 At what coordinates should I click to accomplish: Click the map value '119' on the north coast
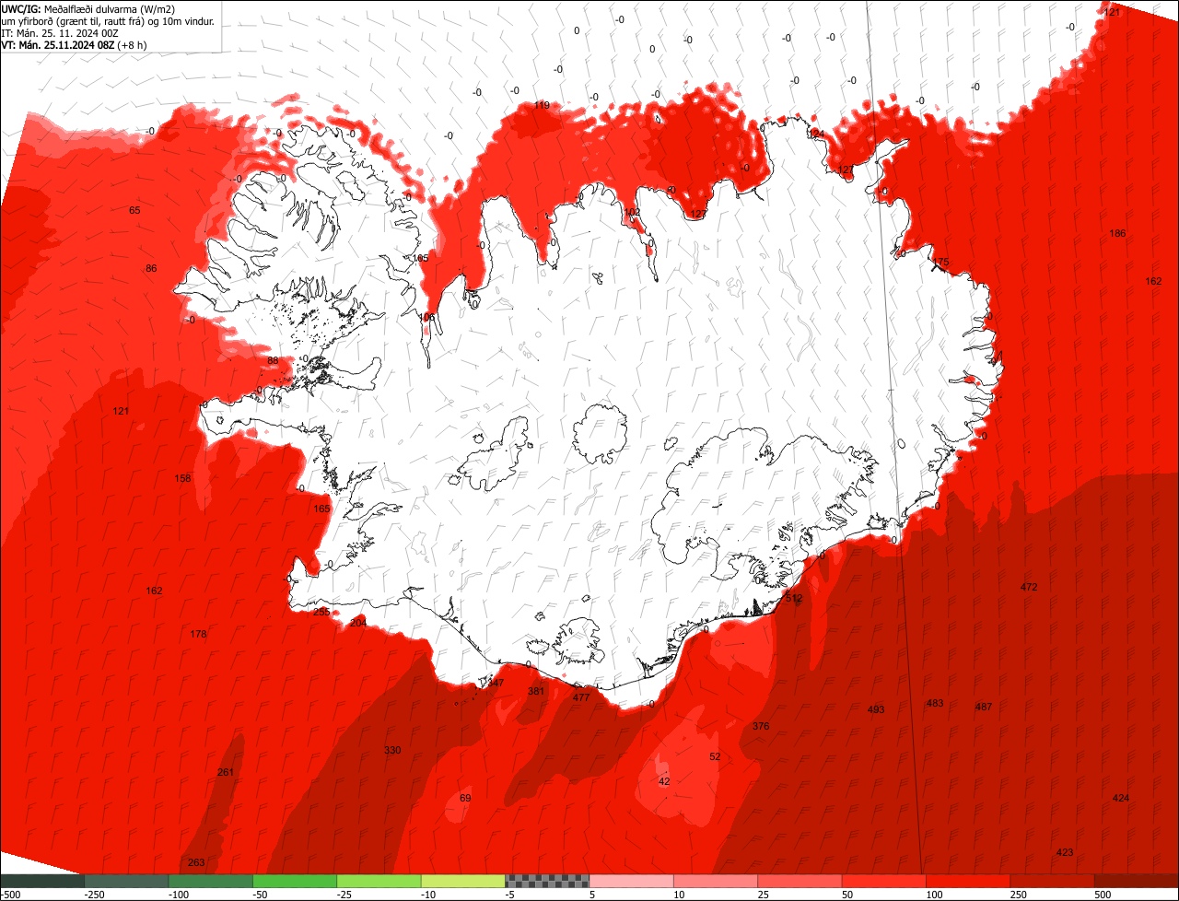pos(542,105)
